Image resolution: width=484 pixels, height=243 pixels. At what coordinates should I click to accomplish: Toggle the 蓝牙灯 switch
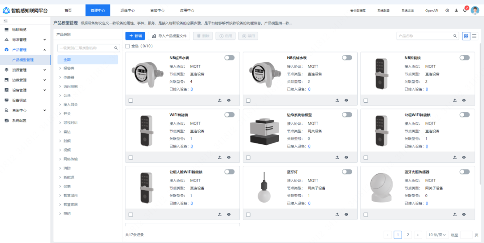tap(347, 172)
